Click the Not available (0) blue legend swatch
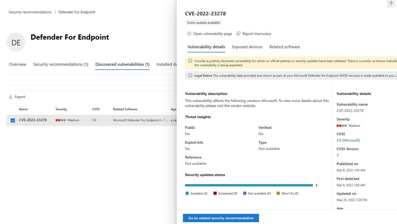Image resolution: width=397 pixels, height=224 pixels. [x=245, y=193]
